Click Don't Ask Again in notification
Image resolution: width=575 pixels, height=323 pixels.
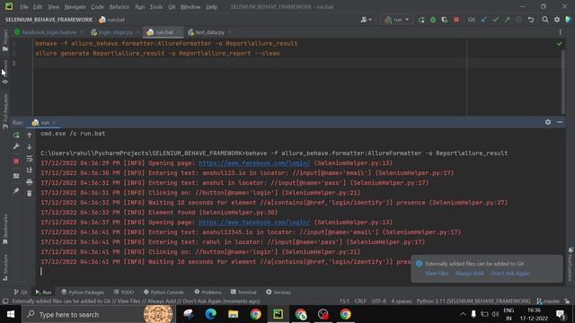[510, 274]
